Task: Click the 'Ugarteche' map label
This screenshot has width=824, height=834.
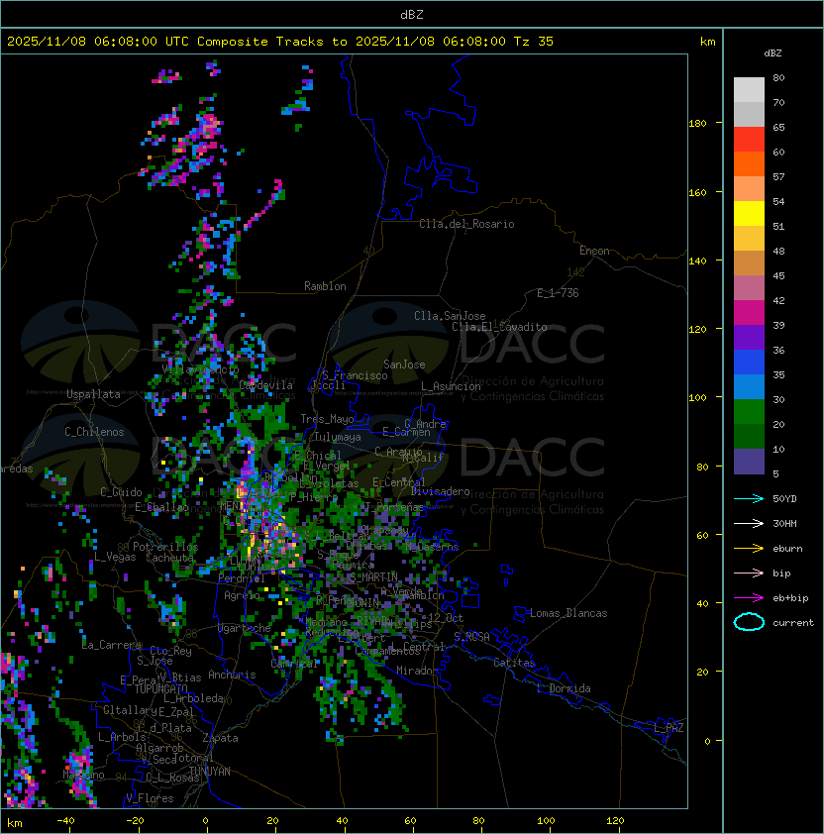Action: point(245,628)
